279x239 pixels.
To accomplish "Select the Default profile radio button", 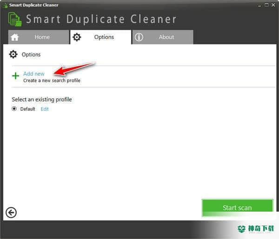I will 14,109.
